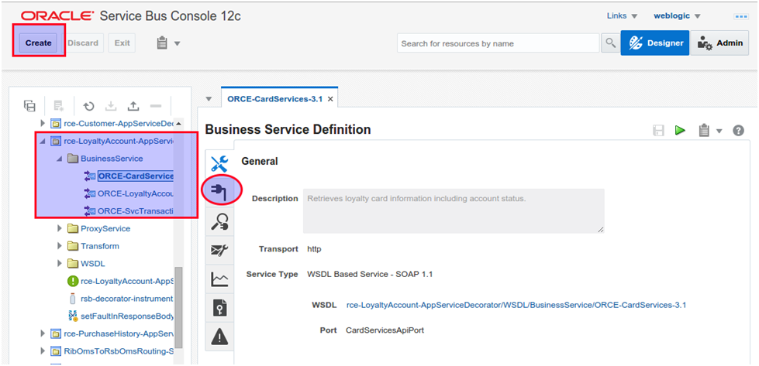The width and height of the screenshot is (759, 366).
Task: Open the ORCE-CardServices-3.1 WSDL link
Action: click(x=516, y=305)
